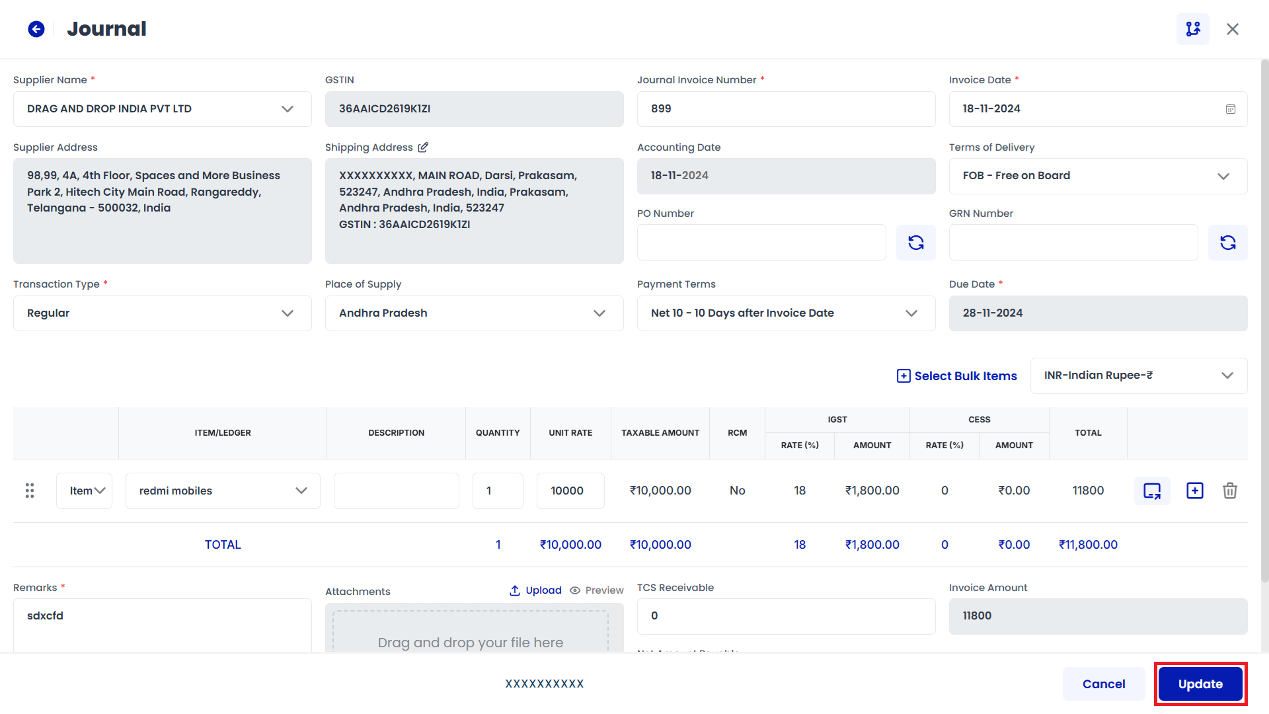
Task: Click the Cancel button
Action: point(1103,684)
